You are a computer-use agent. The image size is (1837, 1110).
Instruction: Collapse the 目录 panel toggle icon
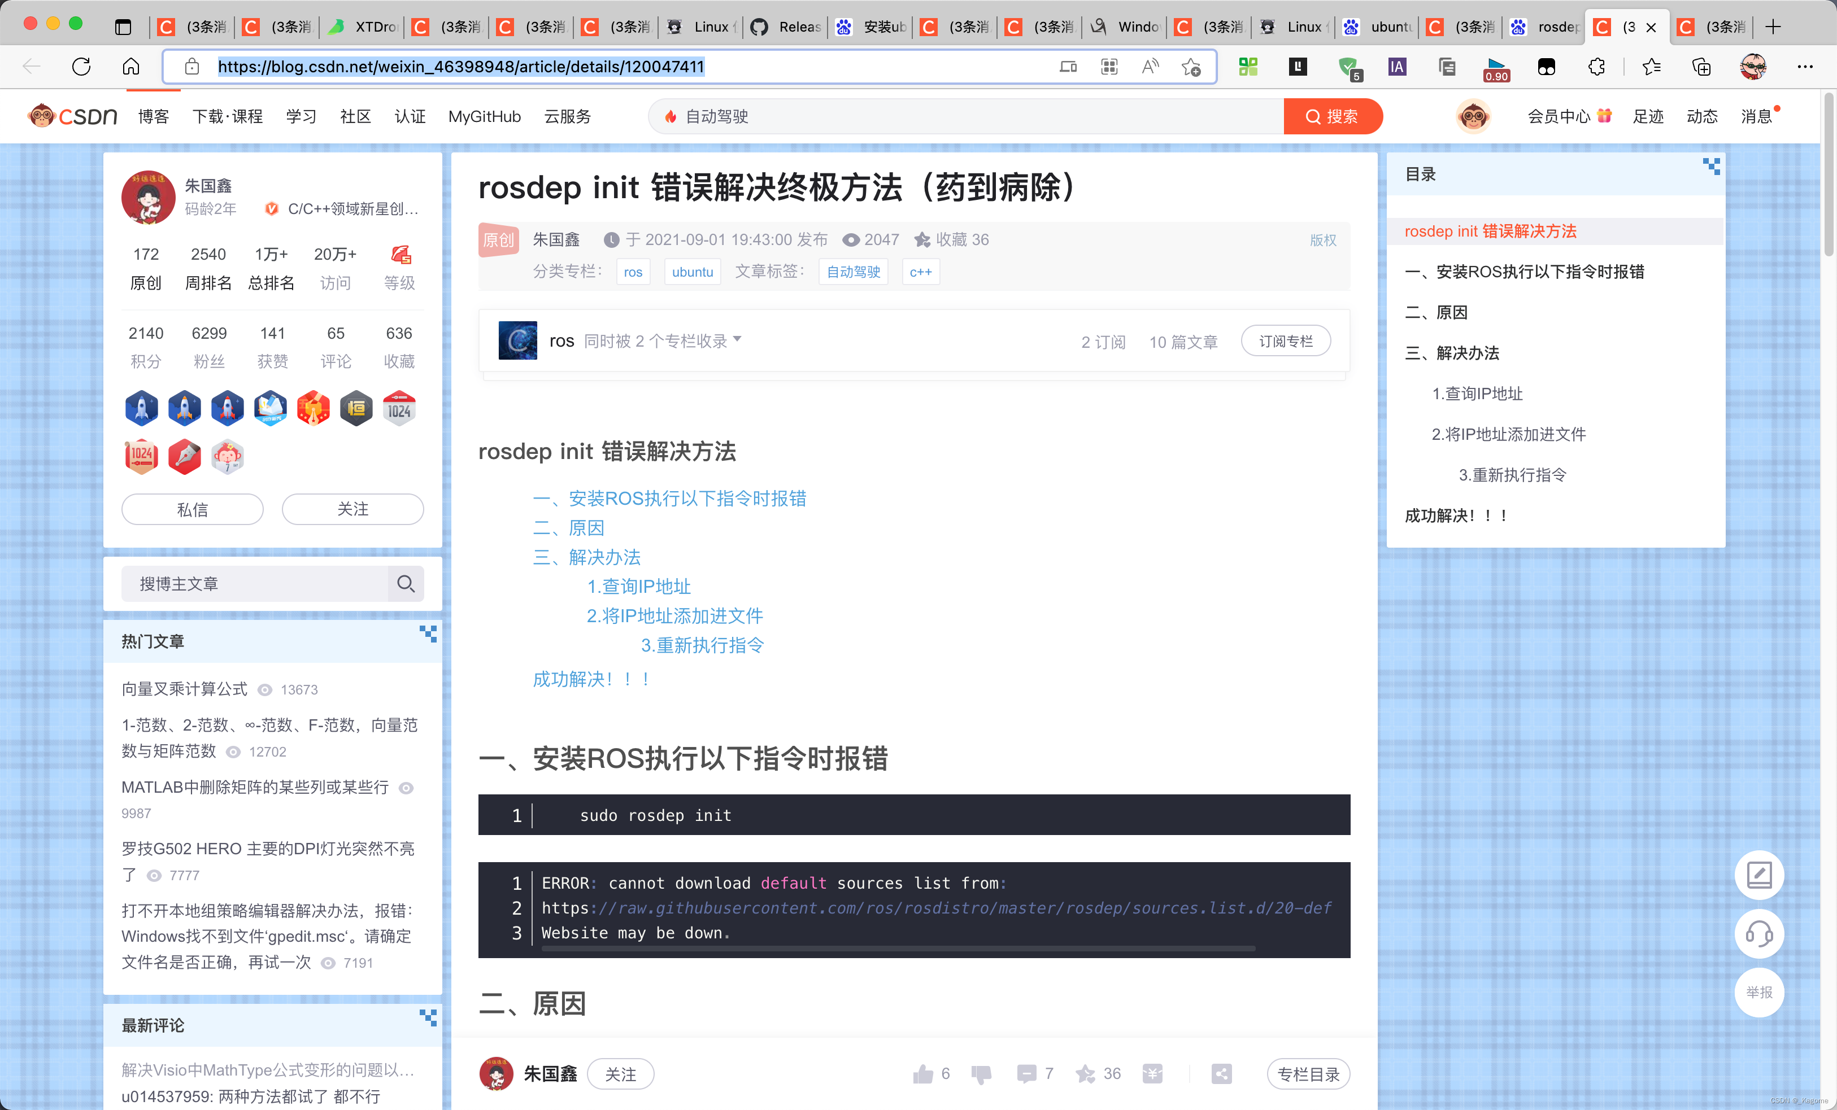[1711, 166]
